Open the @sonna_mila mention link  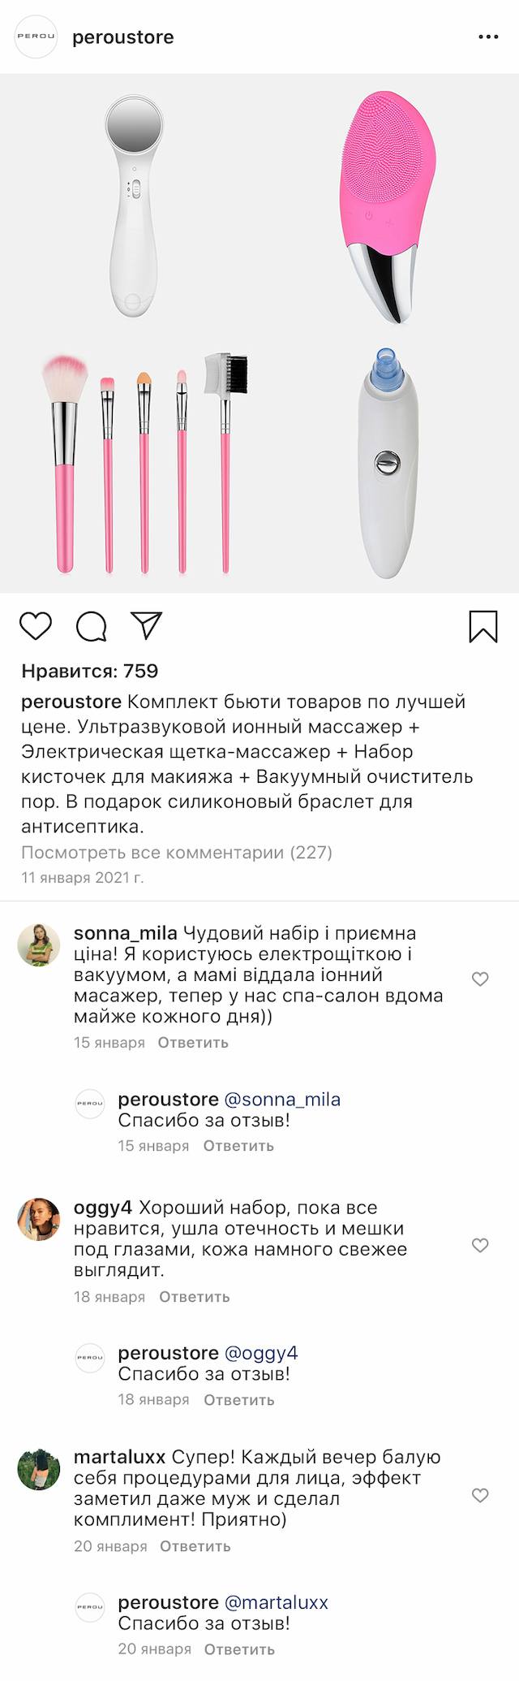point(282,1100)
